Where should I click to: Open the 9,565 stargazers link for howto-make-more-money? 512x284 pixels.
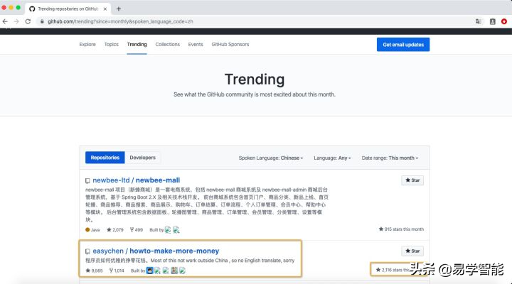(x=94, y=271)
